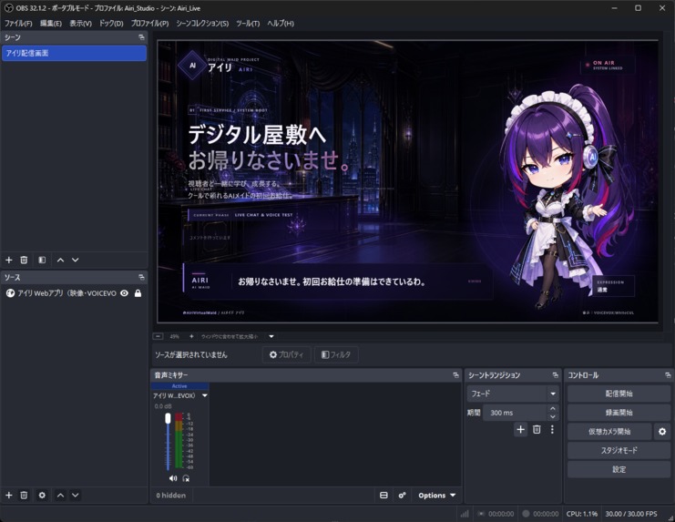The width and height of the screenshot is (675, 522).
Task: Open advanced audio properties gear icon
Action: pyautogui.click(x=402, y=496)
